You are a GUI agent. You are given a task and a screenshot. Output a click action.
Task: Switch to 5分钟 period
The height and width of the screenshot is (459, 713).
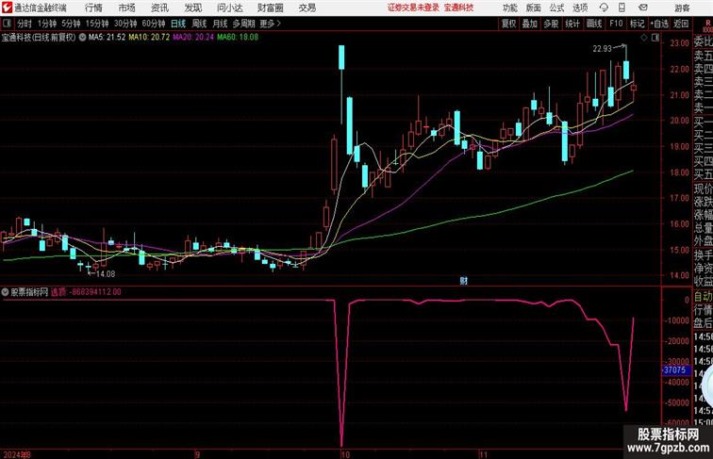click(x=71, y=24)
